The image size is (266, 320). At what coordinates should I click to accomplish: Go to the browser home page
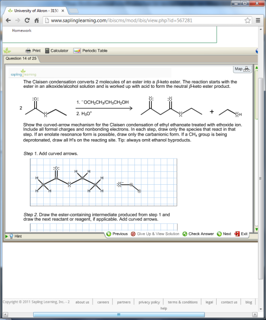click(x=37, y=20)
